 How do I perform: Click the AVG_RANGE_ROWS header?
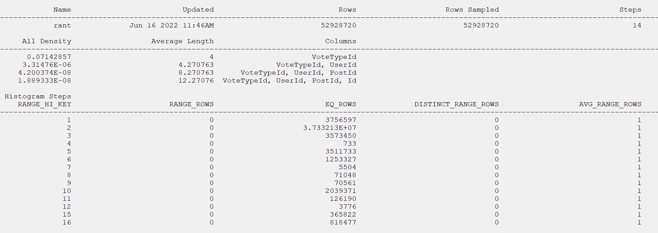point(610,104)
